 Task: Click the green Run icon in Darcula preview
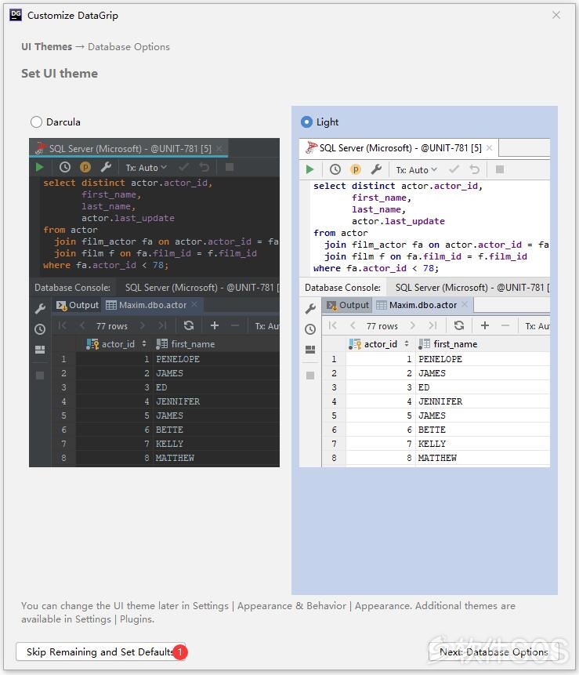[x=40, y=167]
